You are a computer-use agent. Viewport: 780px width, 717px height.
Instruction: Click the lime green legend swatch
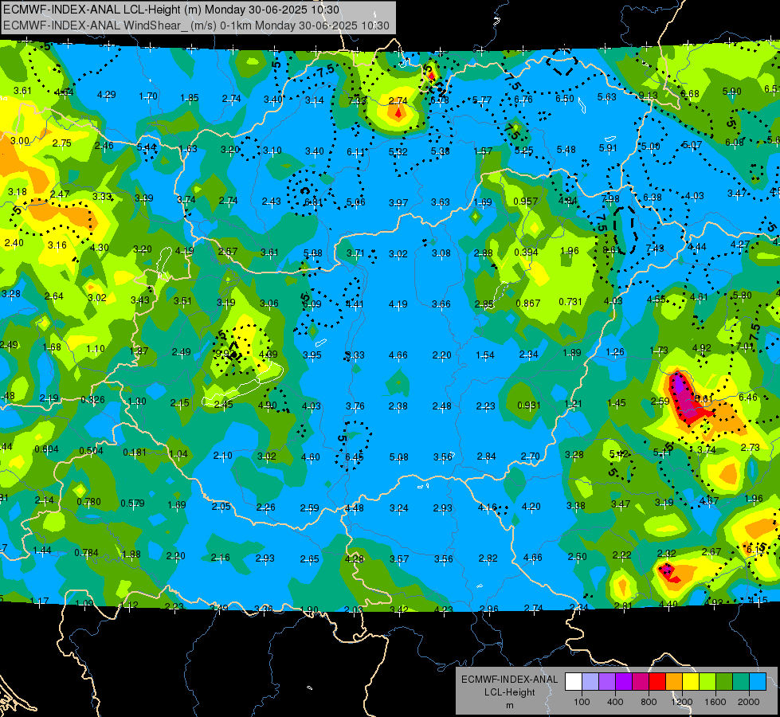707,682
